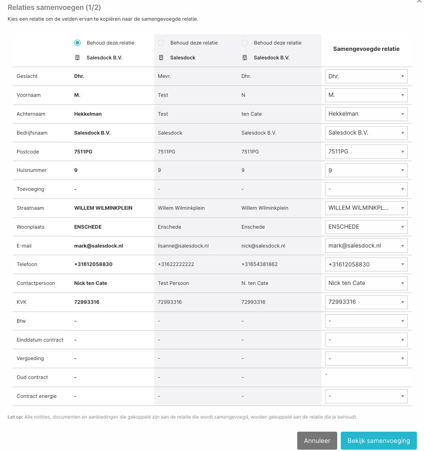Image resolution: width=424 pixels, height=451 pixels.
Task: Open Achternaam dropdown with Hekkelman
Action: [366, 114]
